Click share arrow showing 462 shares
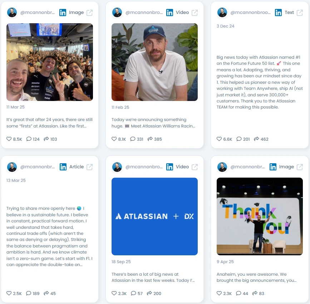 [x=256, y=139]
